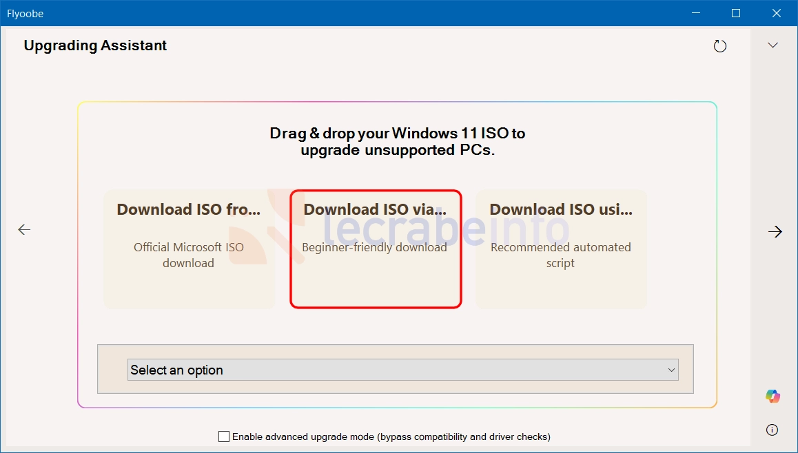Maximize the Flyoobe window

[x=736, y=13]
